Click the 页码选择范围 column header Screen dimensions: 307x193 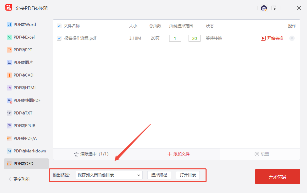181,26
